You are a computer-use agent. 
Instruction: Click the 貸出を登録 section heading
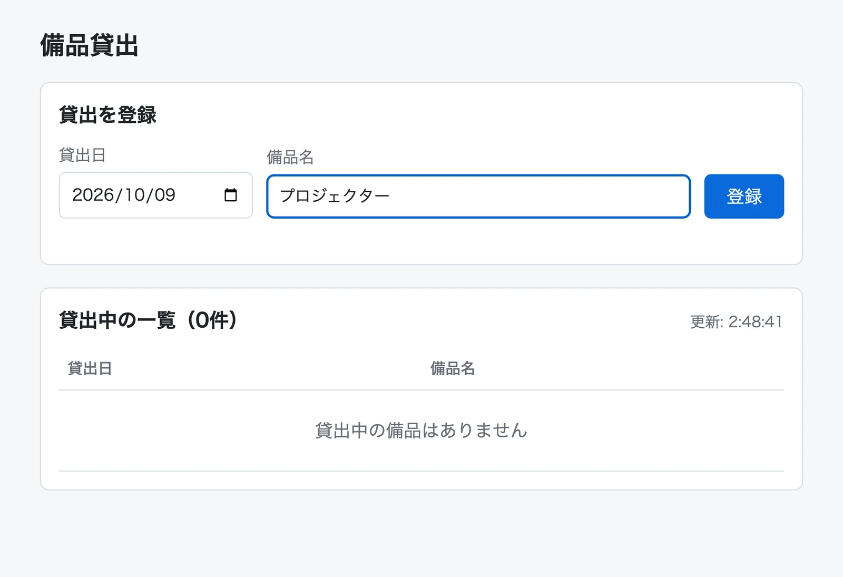107,115
